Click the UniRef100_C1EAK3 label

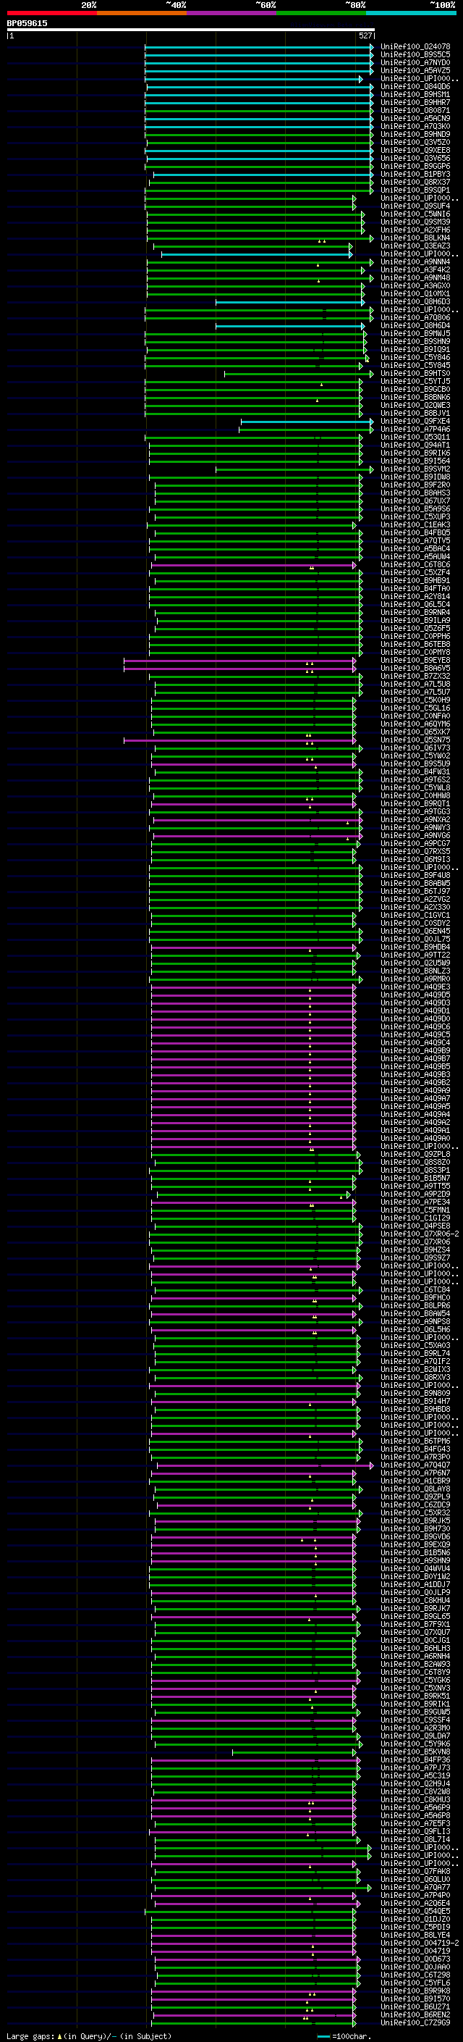pos(415,524)
